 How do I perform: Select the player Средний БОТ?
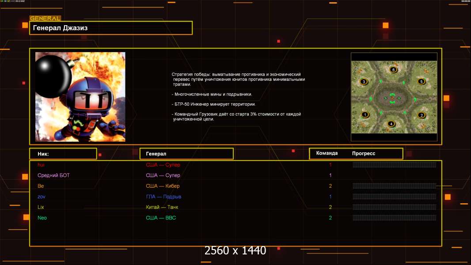pyautogui.click(x=53, y=175)
